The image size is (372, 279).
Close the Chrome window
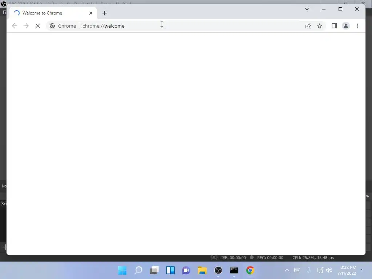click(357, 9)
